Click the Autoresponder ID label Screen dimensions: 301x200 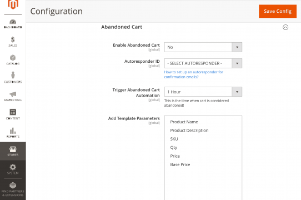(142, 61)
